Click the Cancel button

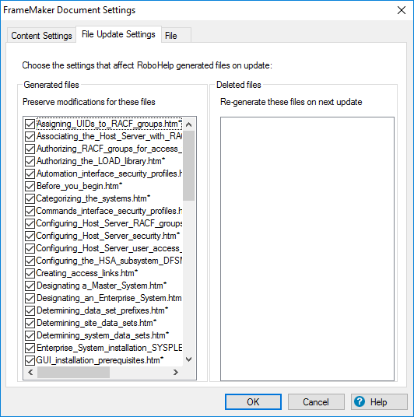pos(316,401)
